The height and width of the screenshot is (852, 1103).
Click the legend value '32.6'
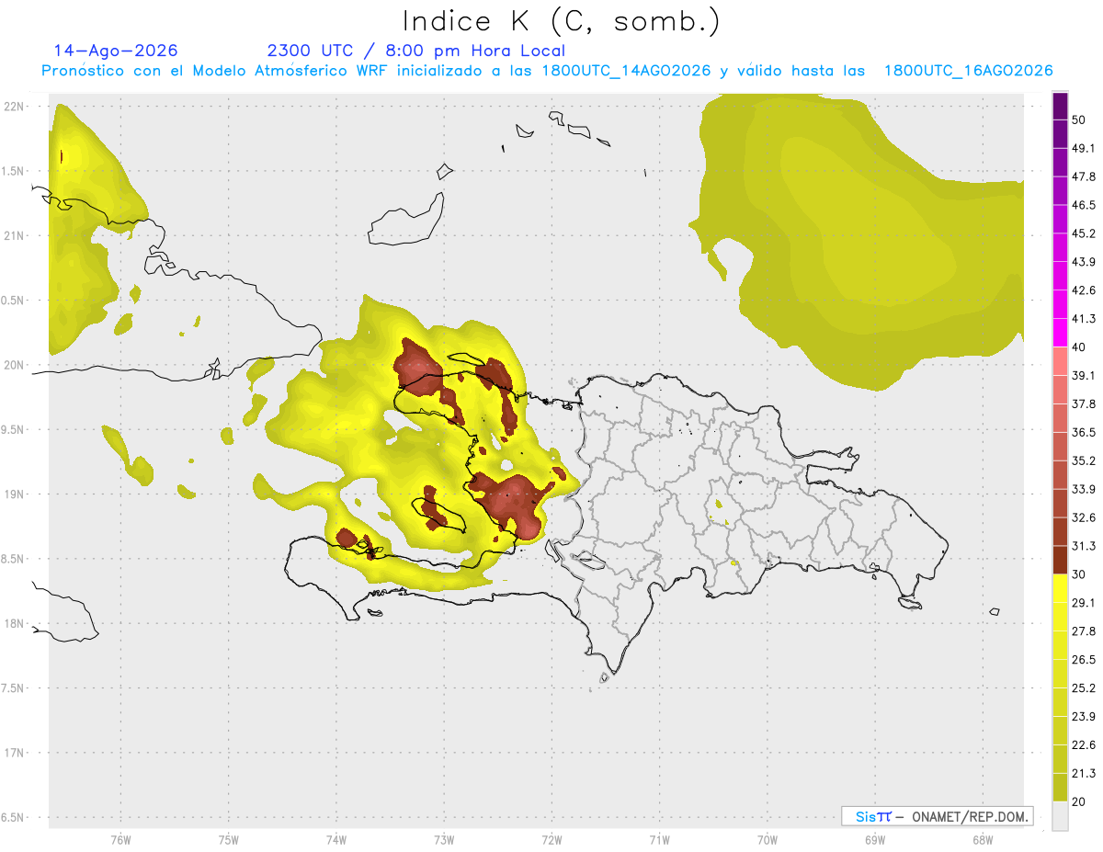pos(1084,517)
